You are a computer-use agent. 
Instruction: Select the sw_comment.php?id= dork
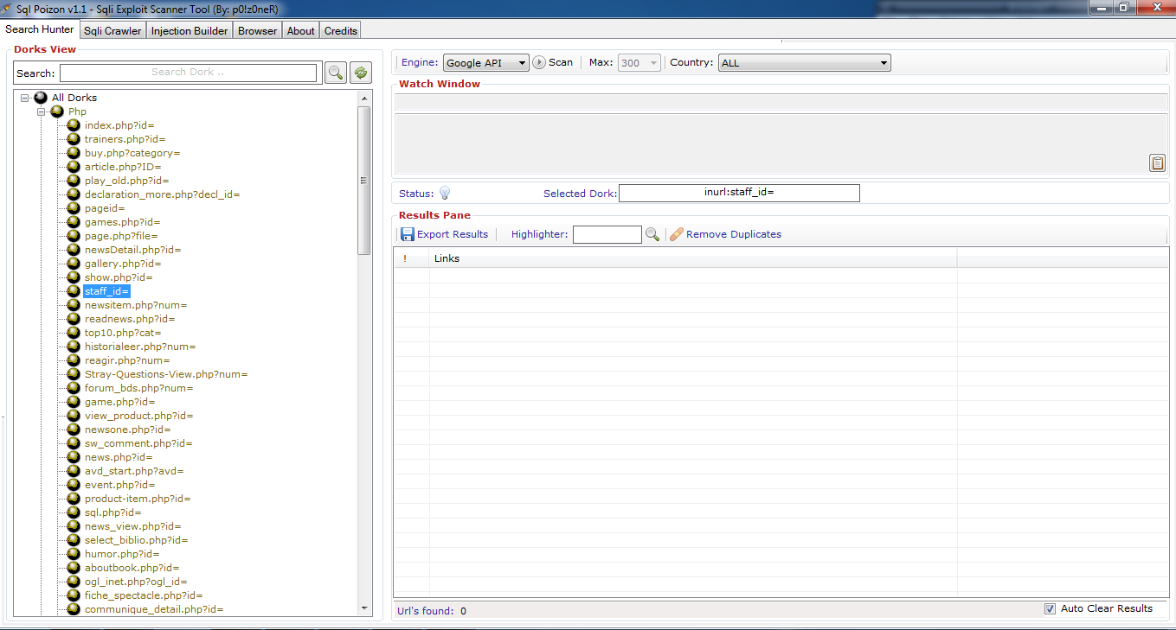[x=138, y=443]
